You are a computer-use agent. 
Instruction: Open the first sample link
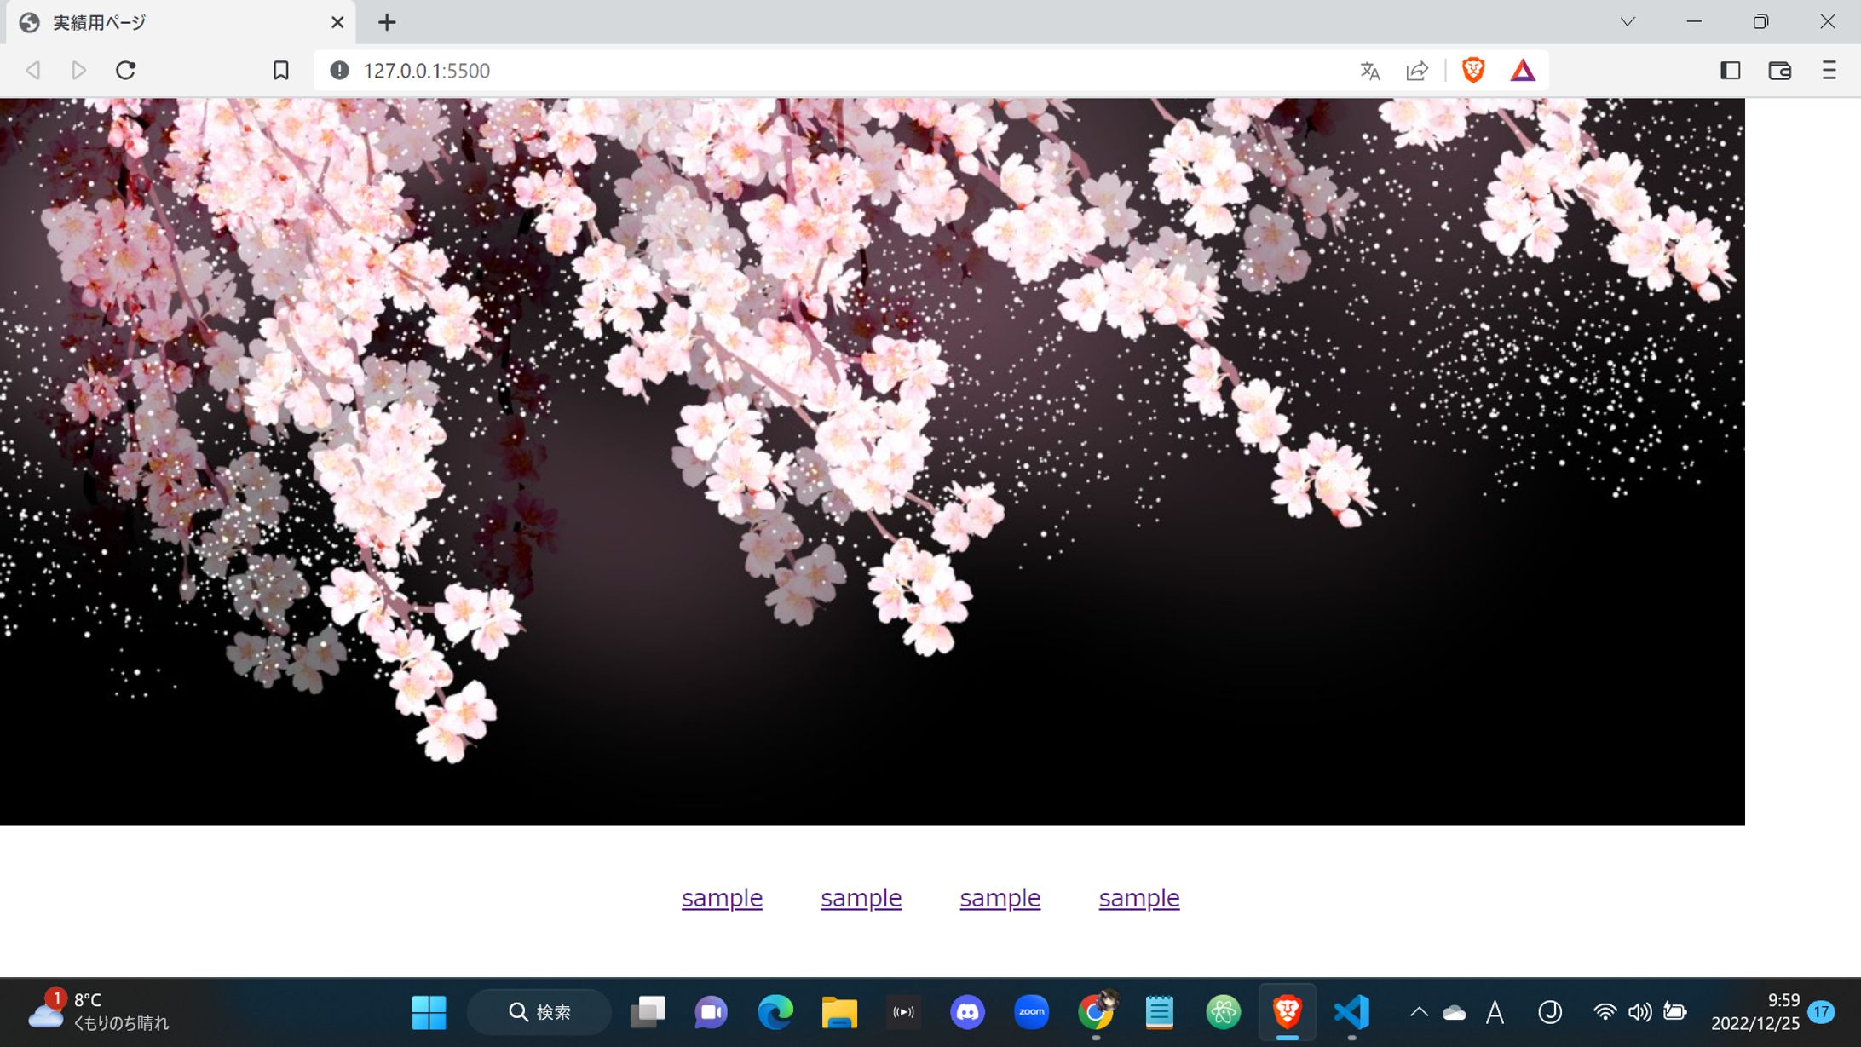pos(722,898)
